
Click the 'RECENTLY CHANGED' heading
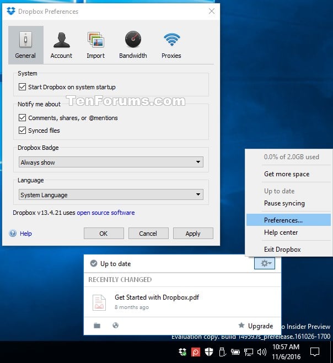pos(120,280)
